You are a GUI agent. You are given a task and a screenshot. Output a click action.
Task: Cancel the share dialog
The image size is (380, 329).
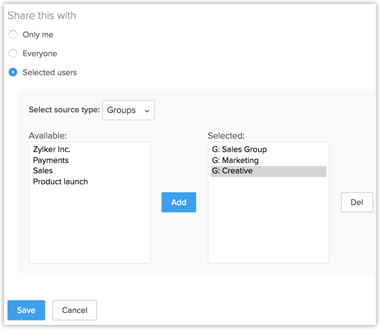(x=74, y=310)
